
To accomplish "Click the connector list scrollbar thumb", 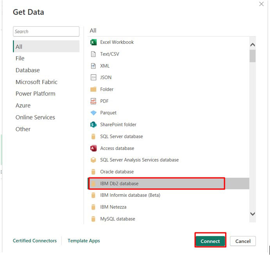I will tap(252, 56).
